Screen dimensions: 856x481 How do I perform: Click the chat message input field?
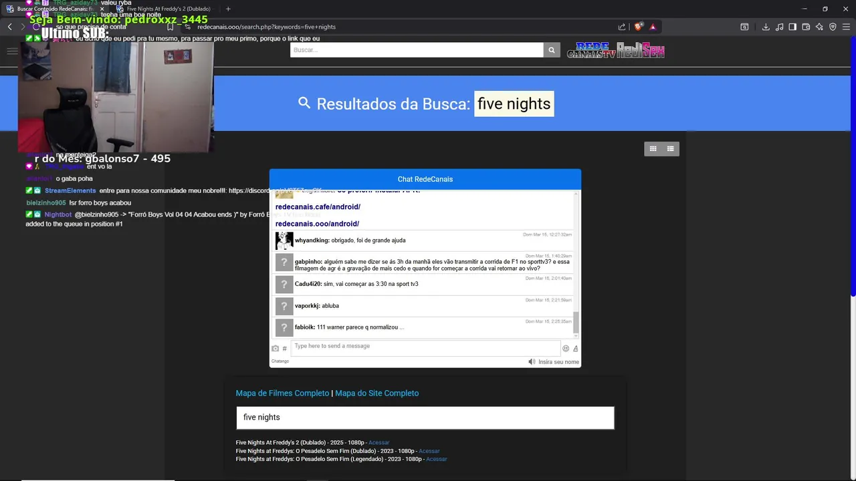click(425, 347)
